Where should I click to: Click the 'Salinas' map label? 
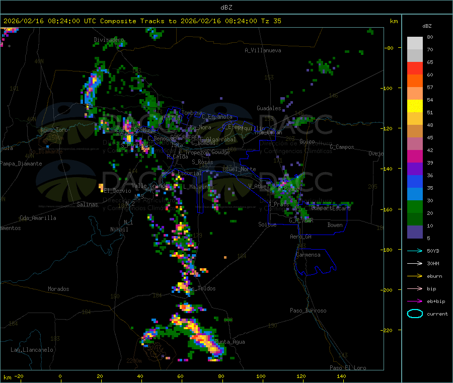tap(87, 204)
